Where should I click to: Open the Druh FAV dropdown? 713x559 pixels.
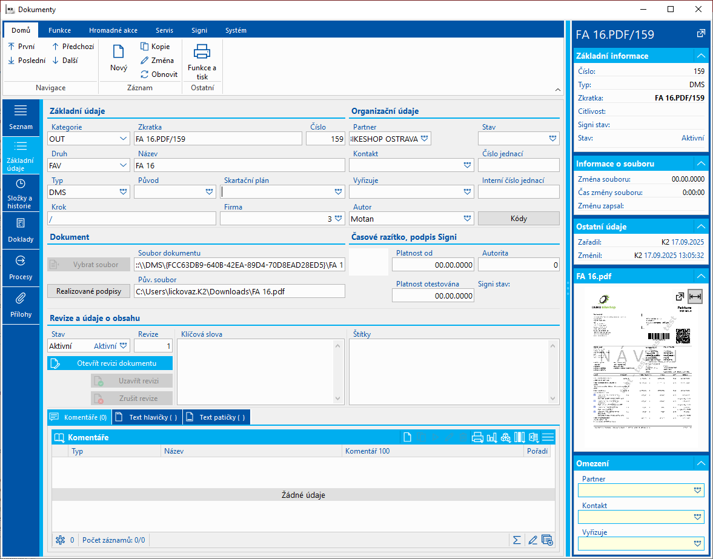tap(124, 165)
